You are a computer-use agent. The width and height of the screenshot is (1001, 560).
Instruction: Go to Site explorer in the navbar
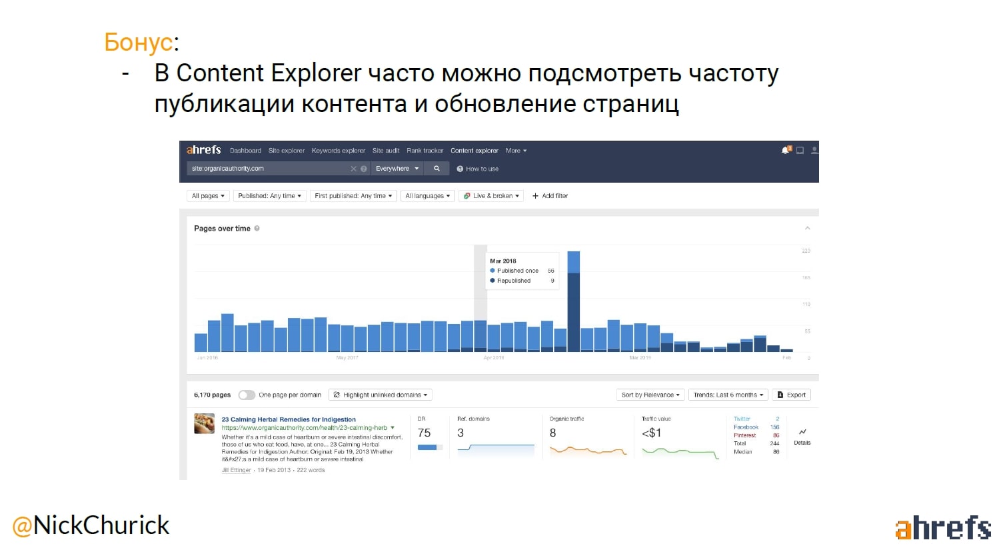coord(287,151)
